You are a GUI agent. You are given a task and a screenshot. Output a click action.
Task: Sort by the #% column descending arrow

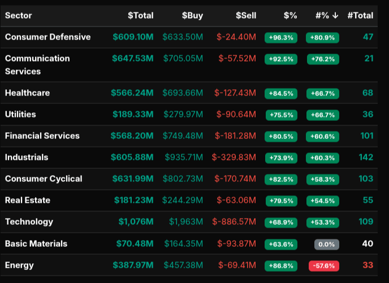pyautogui.click(x=335, y=15)
